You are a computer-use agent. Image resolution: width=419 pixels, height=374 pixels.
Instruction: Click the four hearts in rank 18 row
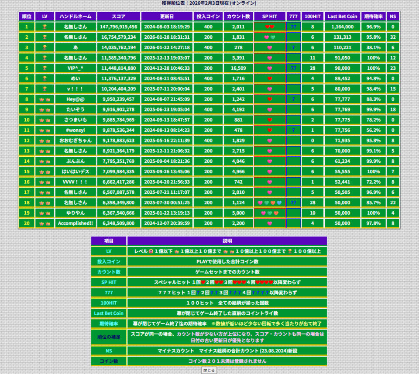(x=269, y=203)
